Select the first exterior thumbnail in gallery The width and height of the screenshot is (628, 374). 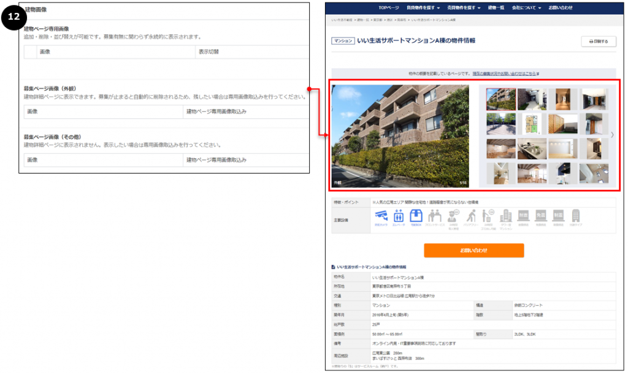(x=500, y=99)
